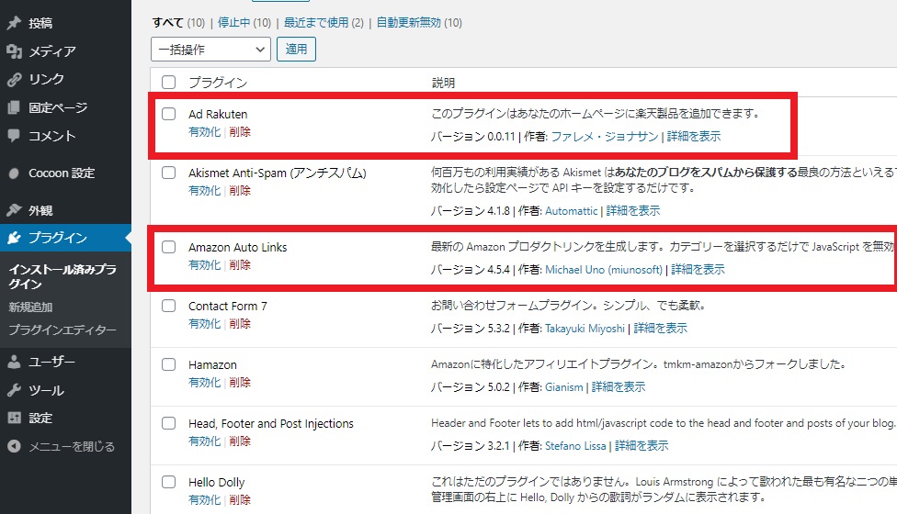Show details 詳細を表示 for Hamazon

pos(618,387)
